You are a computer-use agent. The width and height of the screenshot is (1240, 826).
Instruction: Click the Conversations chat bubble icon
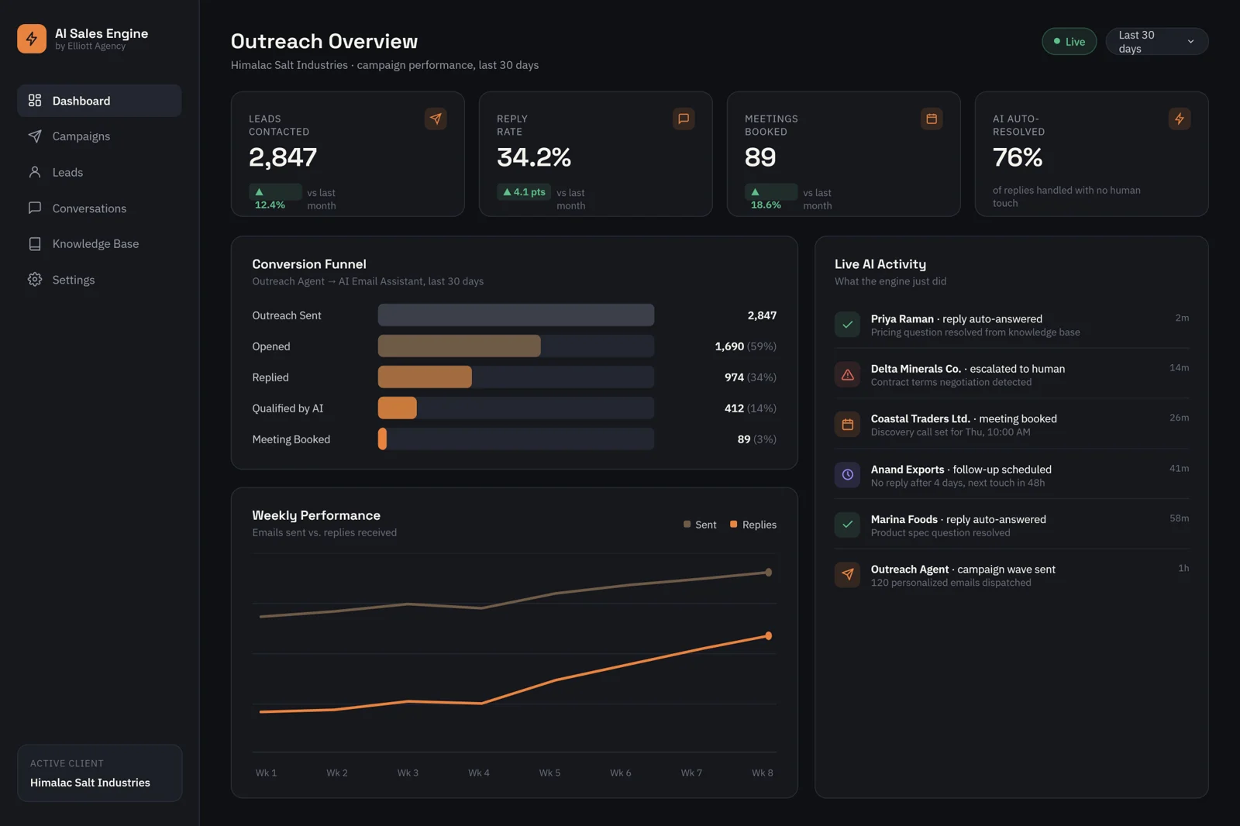click(35, 208)
